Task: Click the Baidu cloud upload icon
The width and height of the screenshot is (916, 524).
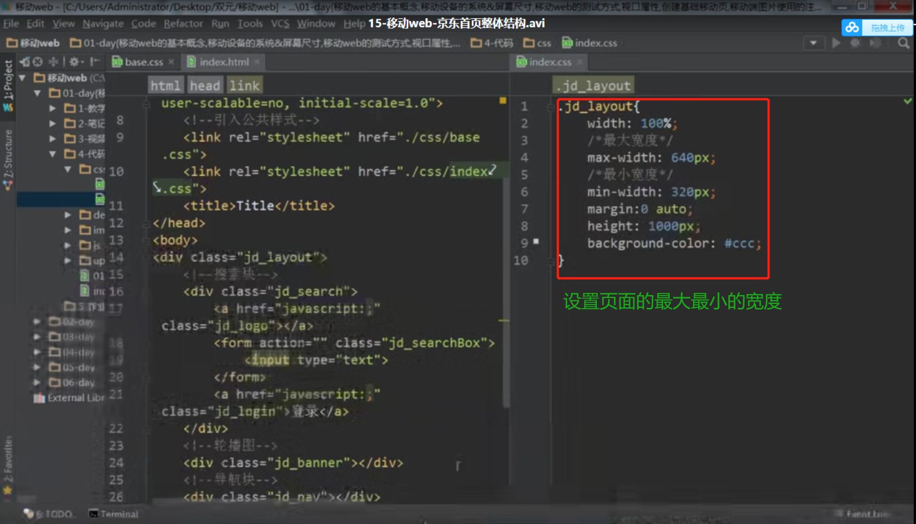Action: coord(852,27)
